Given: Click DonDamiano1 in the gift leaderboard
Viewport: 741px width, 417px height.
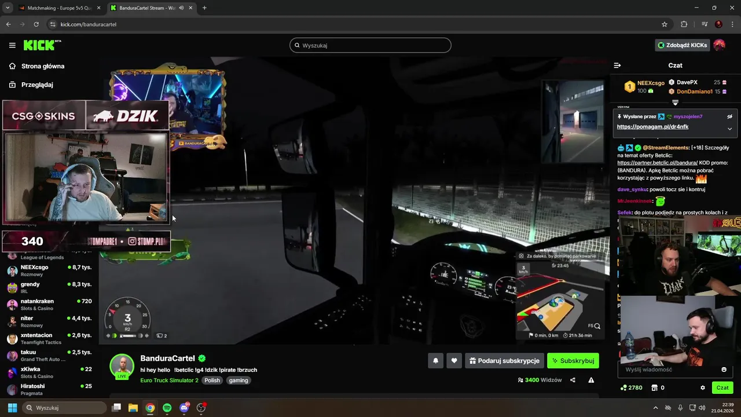Looking at the screenshot, I should pos(694,92).
